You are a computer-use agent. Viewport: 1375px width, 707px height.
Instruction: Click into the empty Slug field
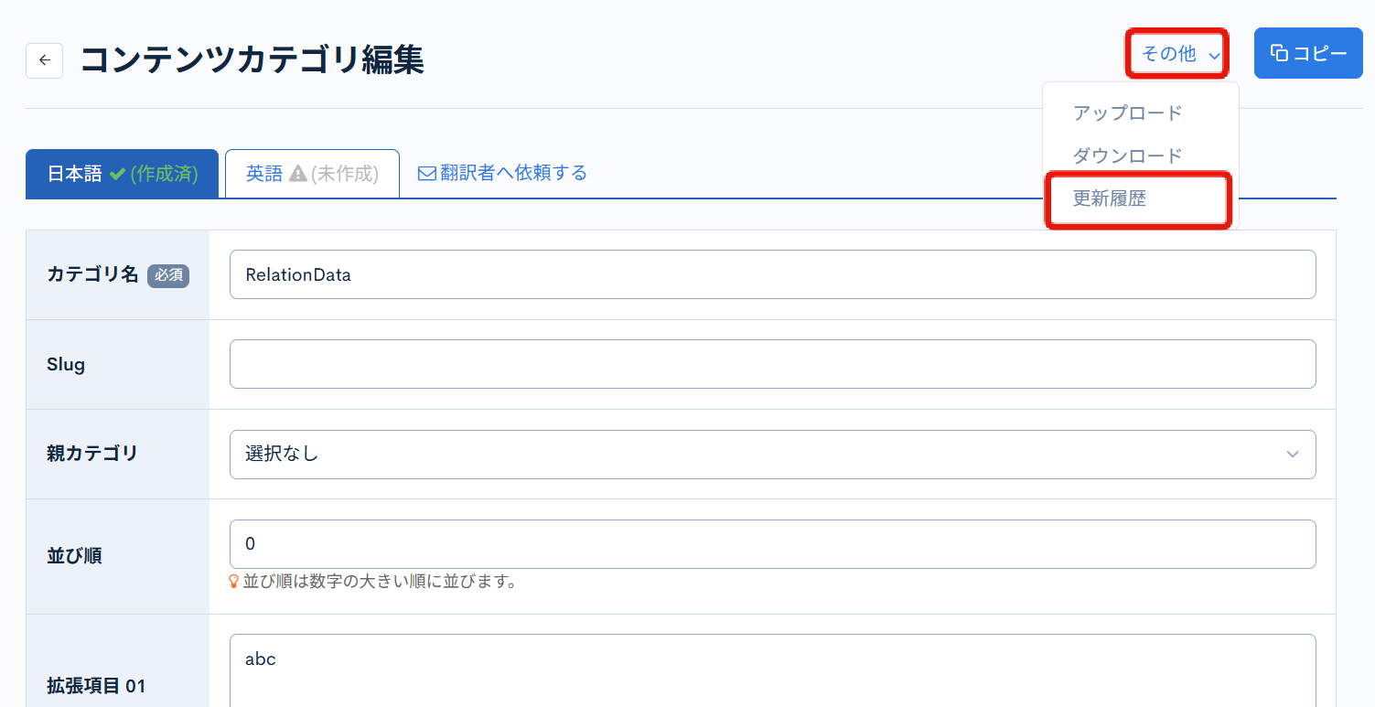[771, 364]
